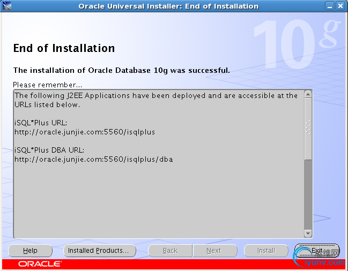Click the 'End of Installation' heading

coord(64,48)
